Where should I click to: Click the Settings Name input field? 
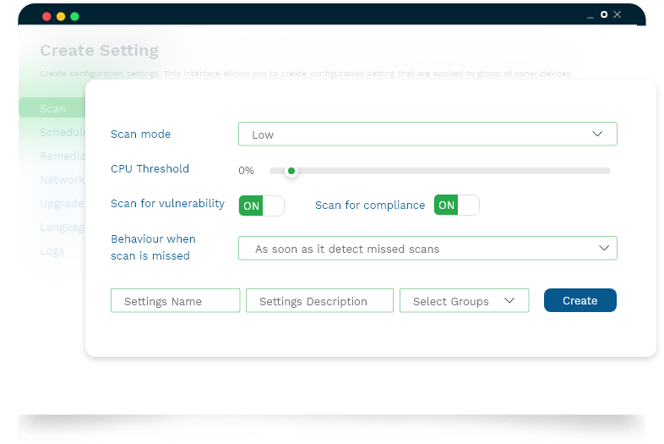[x=176, y=301]
